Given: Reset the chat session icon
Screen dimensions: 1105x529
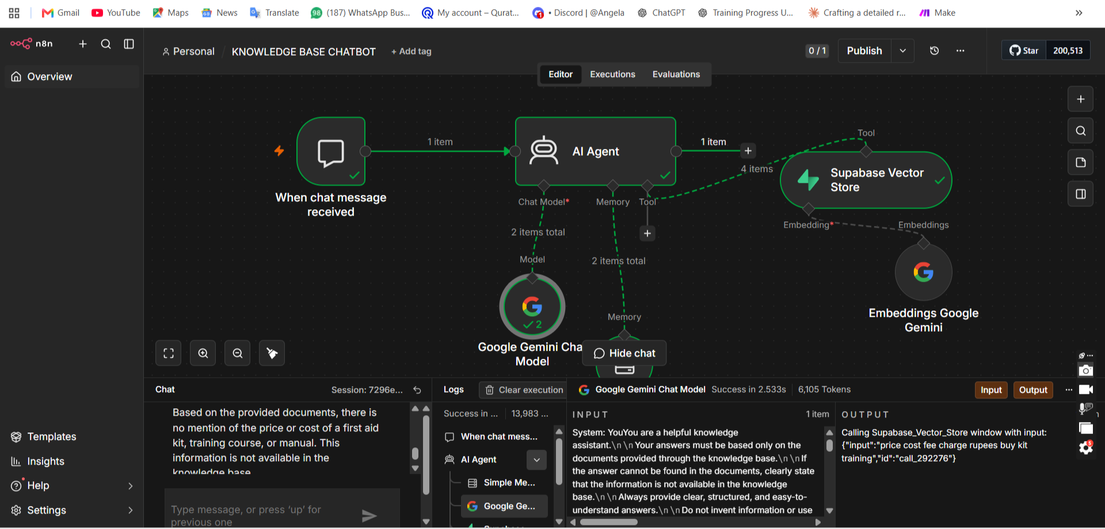Looking at the screenshot, I should (417, 390).
